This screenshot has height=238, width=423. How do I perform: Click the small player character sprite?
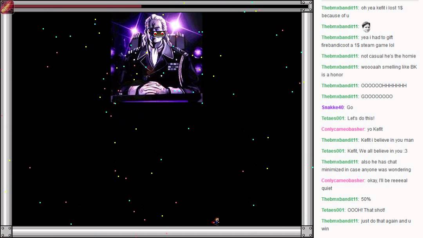(216, 221)
